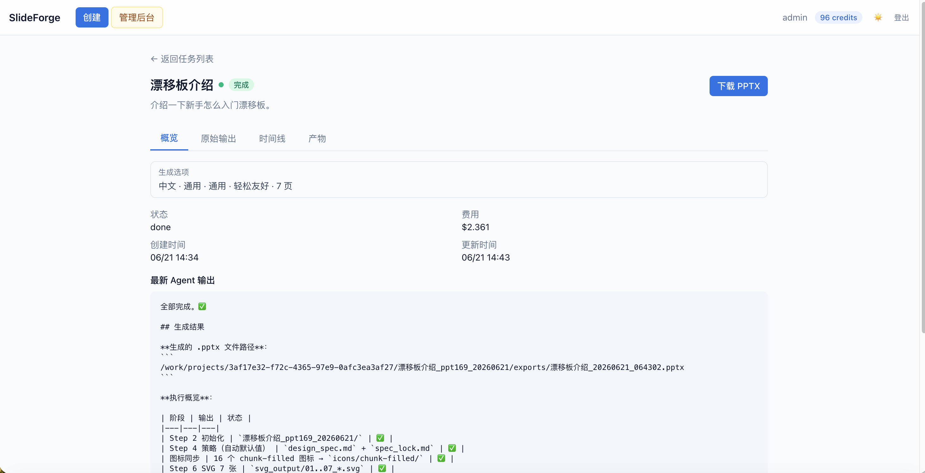This screenshot has width=925, height=473.
Task: Click the **生成的 .pptx 文件路径** line
Action: pyautogui.click(x=214, y=347)
